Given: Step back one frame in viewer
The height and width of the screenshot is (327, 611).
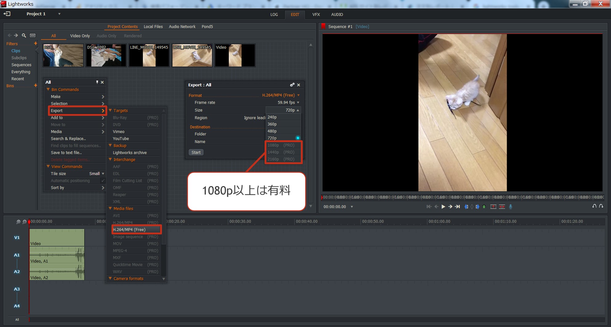Looking at the screenshot, I should (436, 207).
